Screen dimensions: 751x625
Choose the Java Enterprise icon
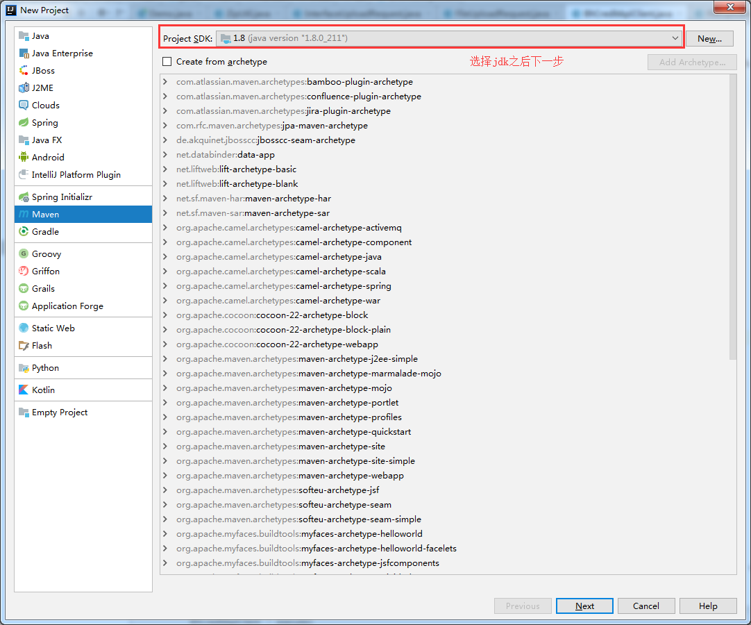tap(24, 53)
